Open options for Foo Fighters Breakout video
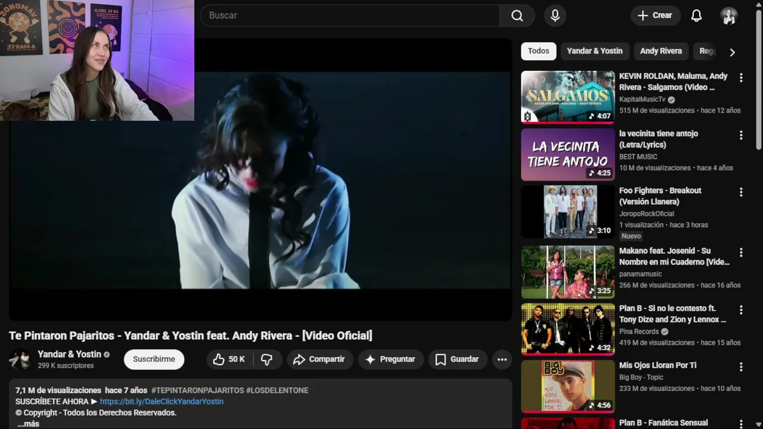This screenshot has width=763, height=429. coord(741,192)
